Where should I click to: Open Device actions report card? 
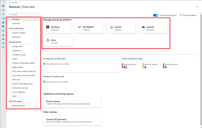72,102
